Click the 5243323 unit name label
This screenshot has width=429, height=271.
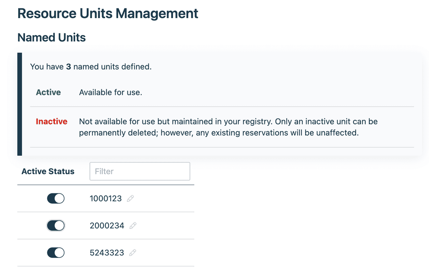(x=107, y=252)
